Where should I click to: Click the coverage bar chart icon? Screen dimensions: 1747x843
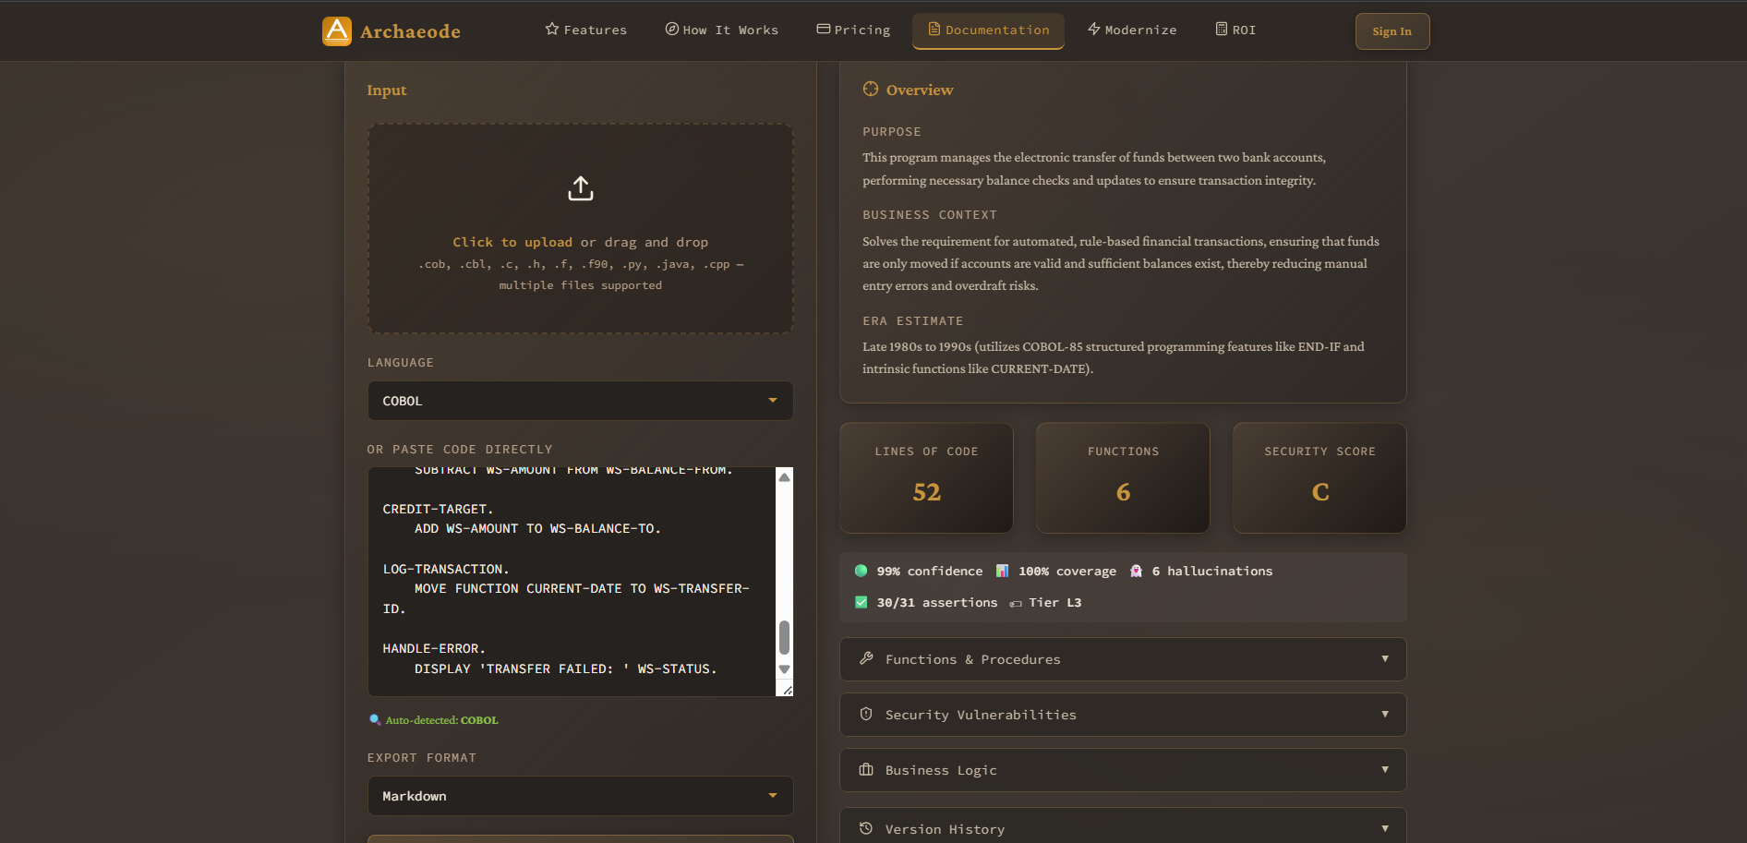tap(1003, 571)
